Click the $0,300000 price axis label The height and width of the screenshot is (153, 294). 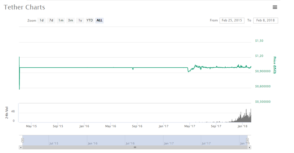pyautogui.click(x=263, y=102)
